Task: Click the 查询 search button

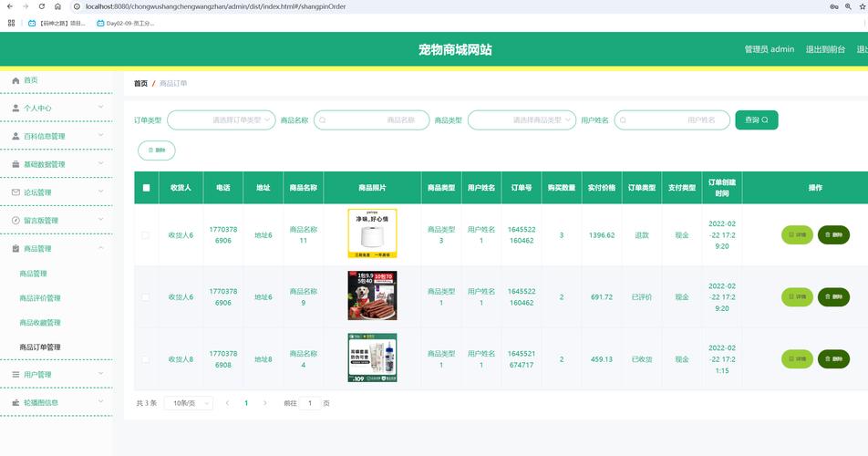Action: point(756,119)
